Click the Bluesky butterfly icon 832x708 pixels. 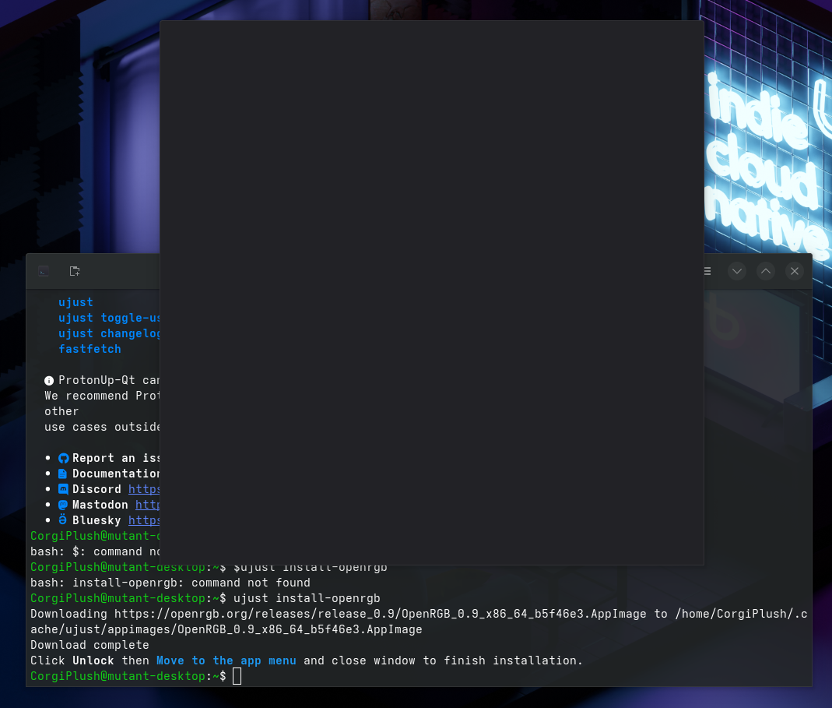62,520
